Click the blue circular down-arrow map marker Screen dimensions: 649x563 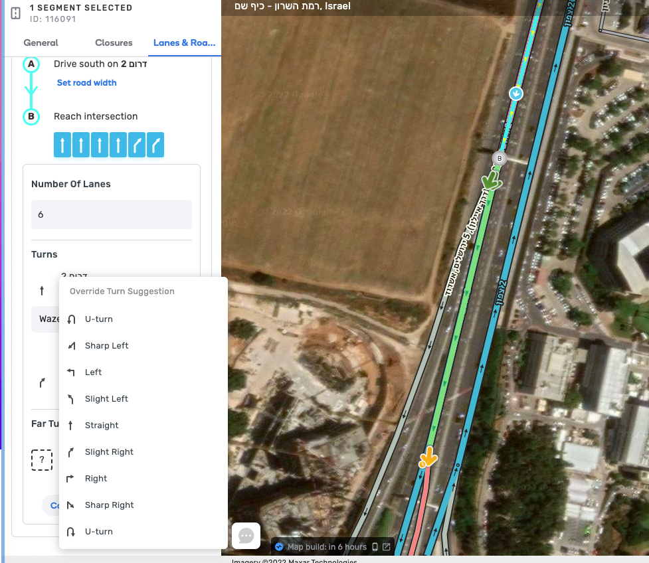(515, 94)
